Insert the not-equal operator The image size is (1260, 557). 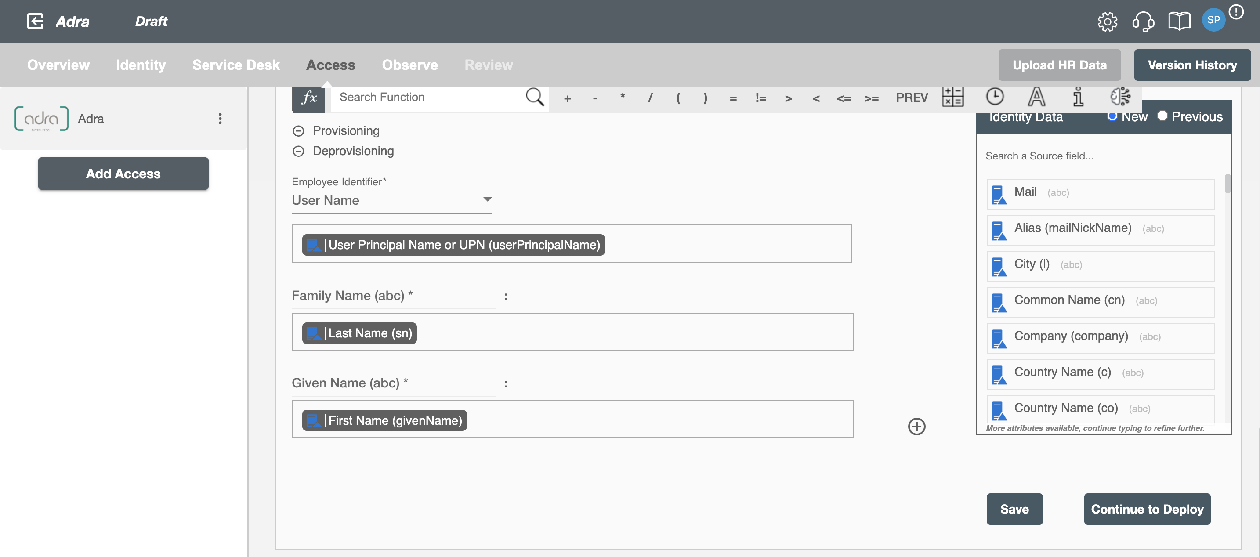(760, 98)
